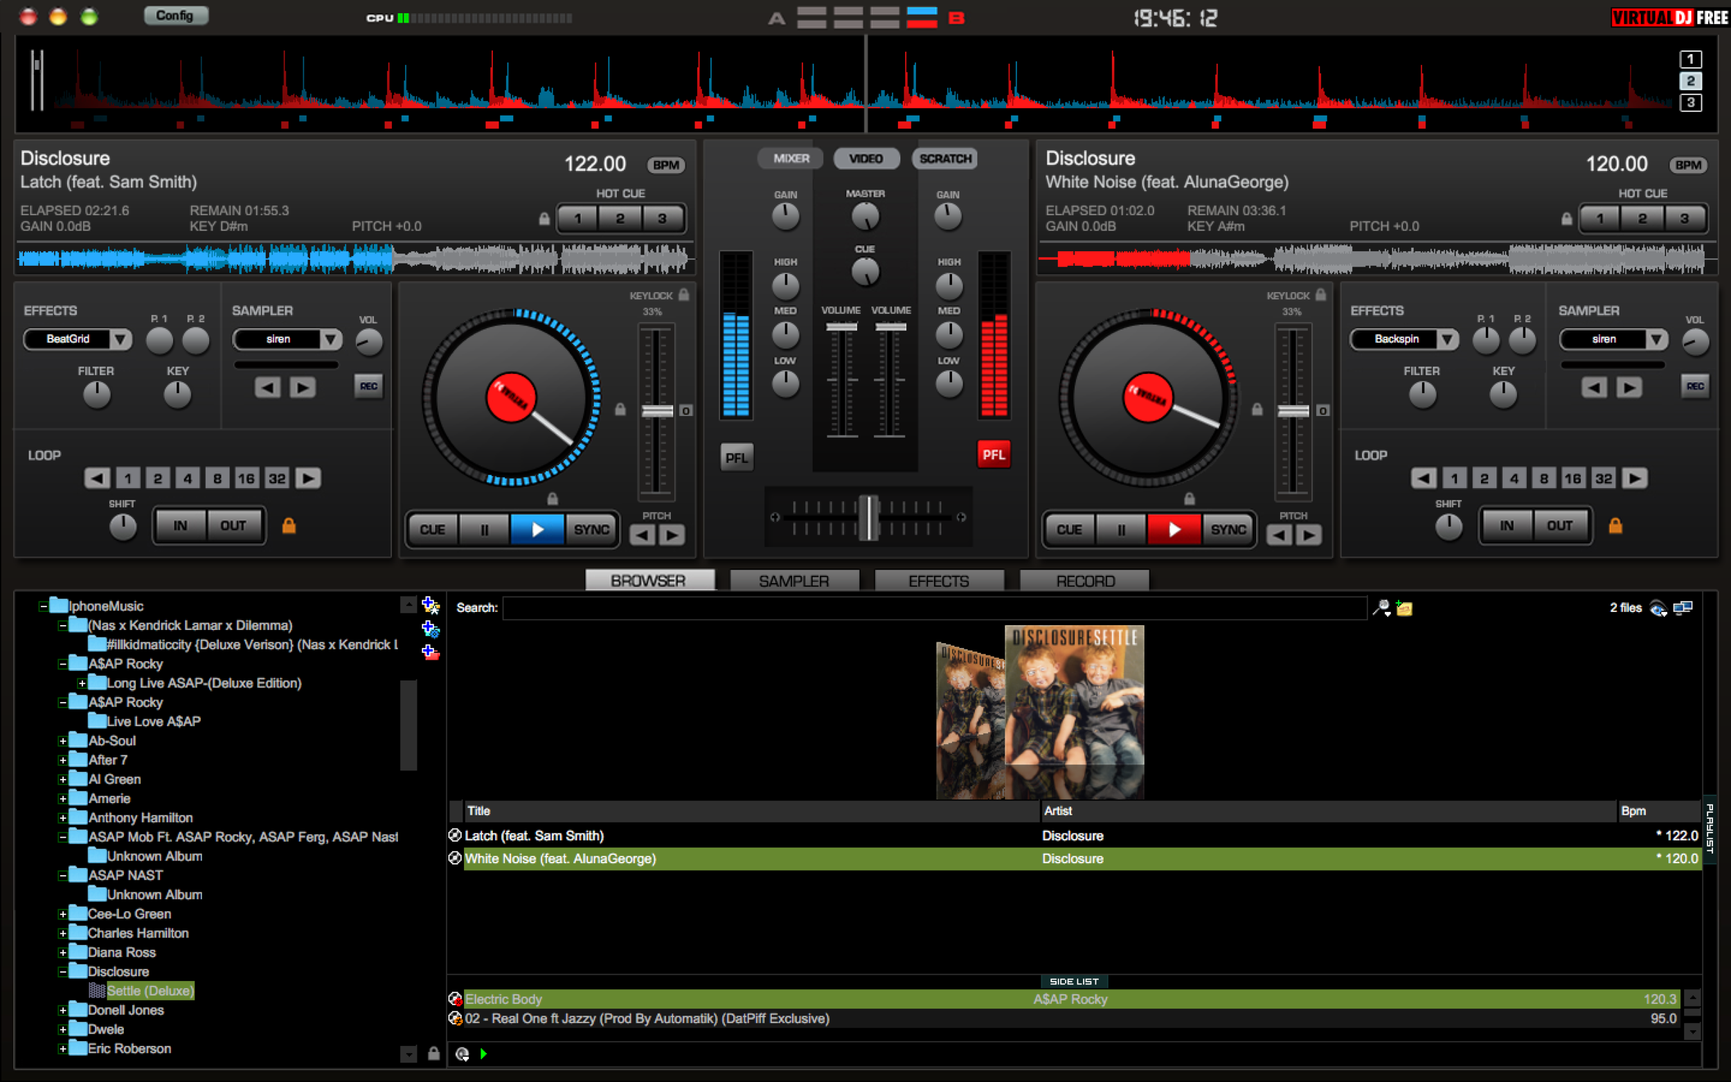Select waveform zoom level 3
This screenshot has height=1082, width=1731.
click(x=1690, y=102)
